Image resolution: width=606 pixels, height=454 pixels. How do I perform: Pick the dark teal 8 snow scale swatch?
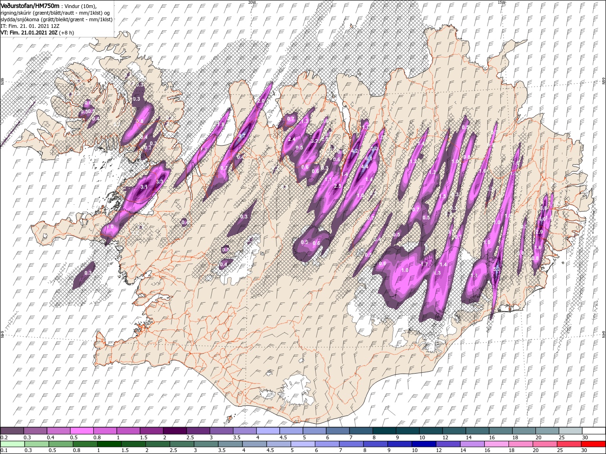(x=384, y=431)
